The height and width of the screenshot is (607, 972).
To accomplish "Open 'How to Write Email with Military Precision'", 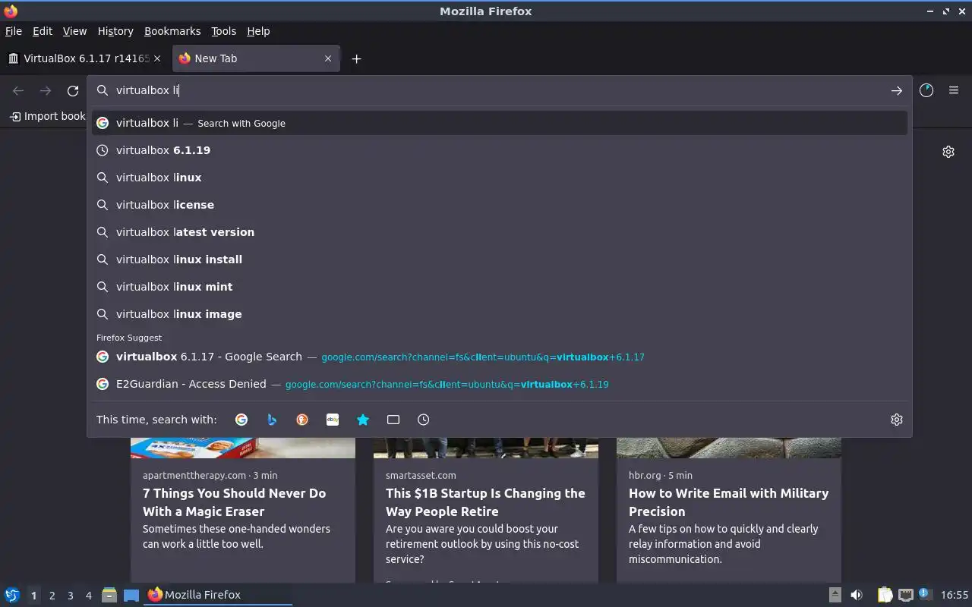I will pyautogui.click(x=728, y=502).
